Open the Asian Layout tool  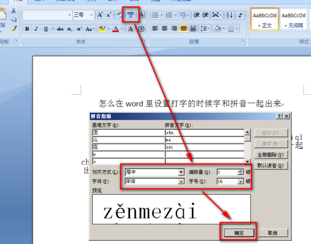tap(217, 15)
